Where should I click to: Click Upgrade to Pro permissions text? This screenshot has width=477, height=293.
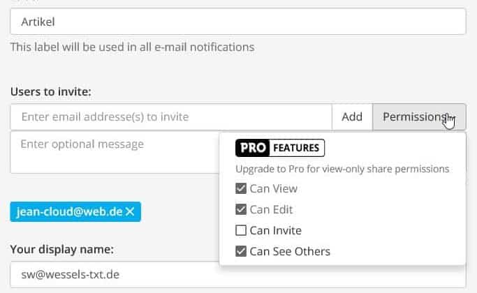click(342, 169)
